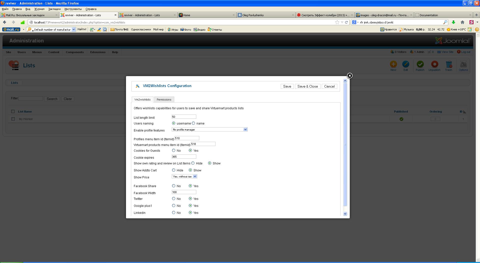Click the Cancel button in dialog

(329, 86)
